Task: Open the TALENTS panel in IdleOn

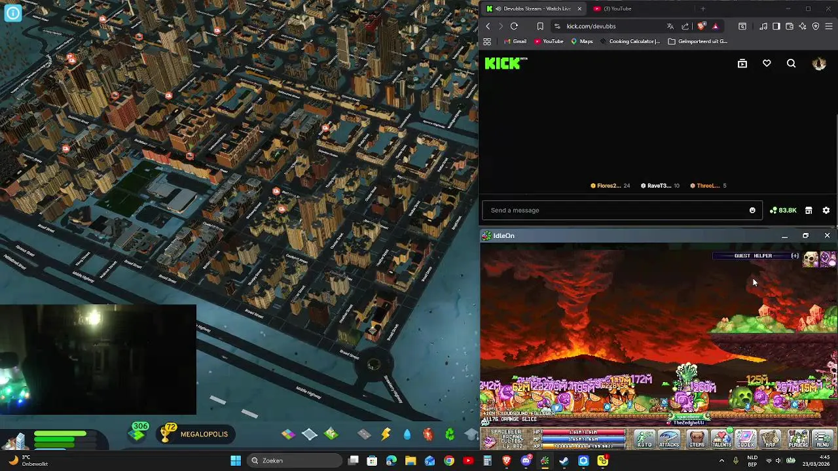Action: tap(721, 439)
